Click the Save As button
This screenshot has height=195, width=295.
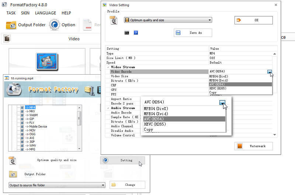pyautogui.click(x=193, y=33)
